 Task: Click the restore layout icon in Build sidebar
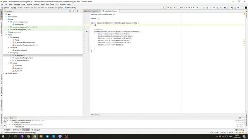[x=5, y=122]
